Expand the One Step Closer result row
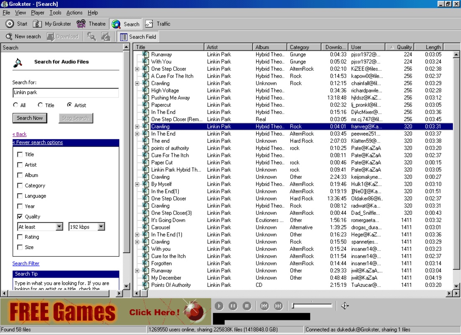 click(x=137, y=69)
